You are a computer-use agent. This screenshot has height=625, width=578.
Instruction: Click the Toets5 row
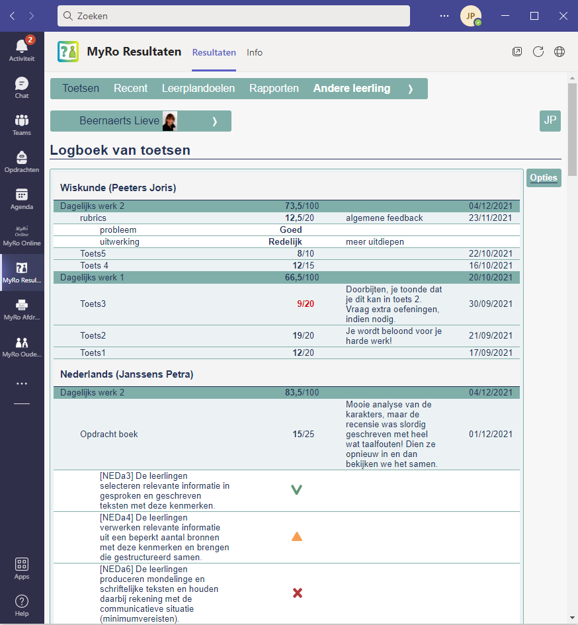click(286, 254)
